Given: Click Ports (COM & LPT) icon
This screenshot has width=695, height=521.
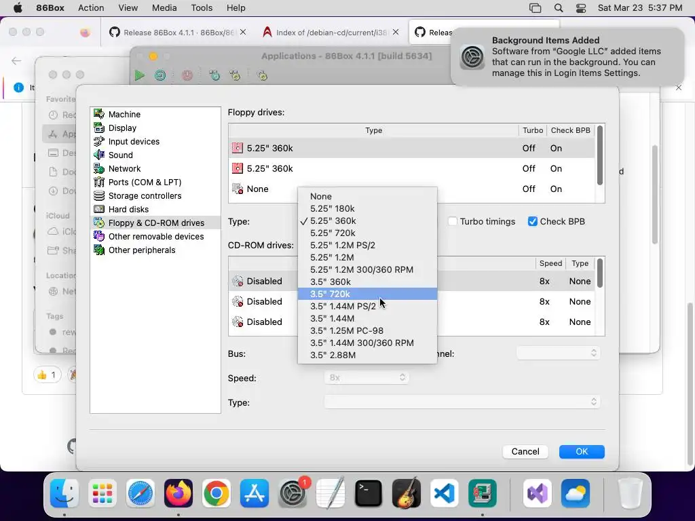Looking at the screenshot, I should [x=99, y=182].
